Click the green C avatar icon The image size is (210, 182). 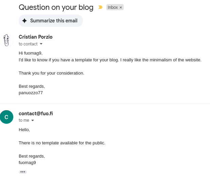(6, 117)
